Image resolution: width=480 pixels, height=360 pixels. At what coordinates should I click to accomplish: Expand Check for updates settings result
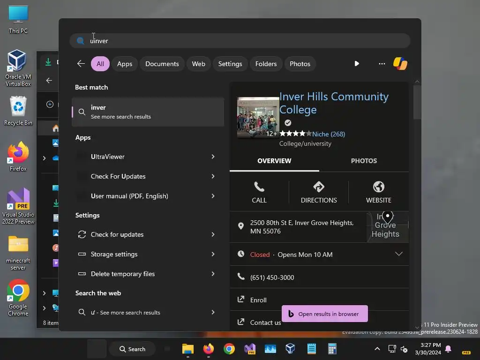click(x=213, y=234)
